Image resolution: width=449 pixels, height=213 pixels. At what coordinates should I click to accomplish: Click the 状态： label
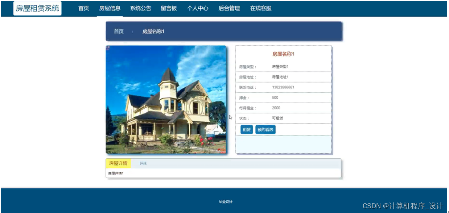(x=244, y=118)
